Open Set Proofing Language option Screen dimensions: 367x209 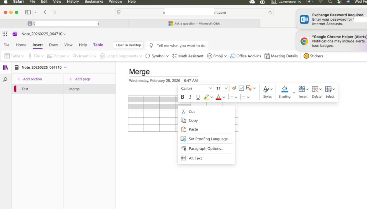(206, 139)
